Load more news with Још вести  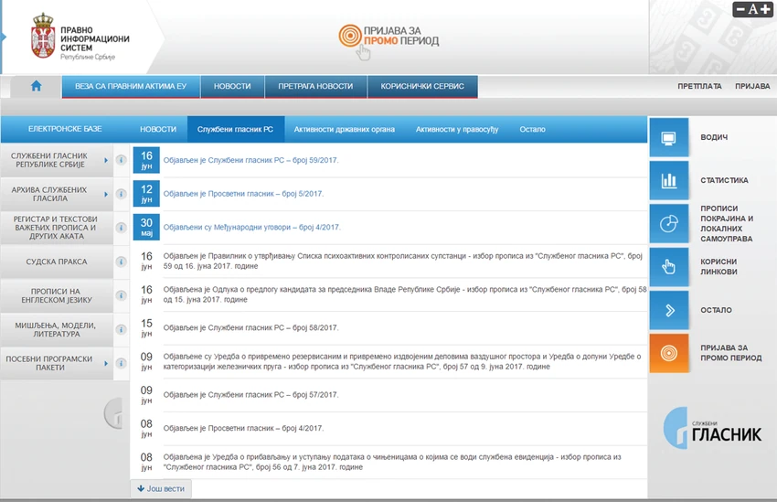(161, 488)
